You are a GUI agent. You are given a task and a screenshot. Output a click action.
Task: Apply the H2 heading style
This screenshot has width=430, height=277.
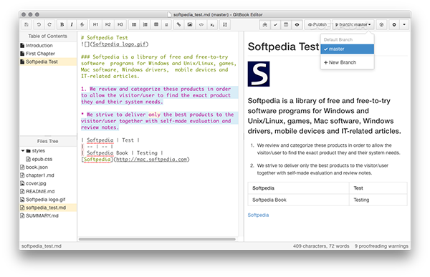107,24
